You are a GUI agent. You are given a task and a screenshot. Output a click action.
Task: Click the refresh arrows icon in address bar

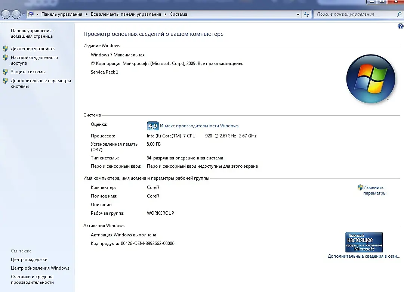pos(306,15)
